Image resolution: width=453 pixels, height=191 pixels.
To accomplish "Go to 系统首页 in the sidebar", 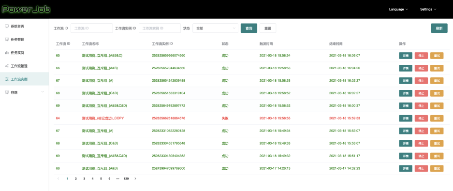I will pos(24,26).
